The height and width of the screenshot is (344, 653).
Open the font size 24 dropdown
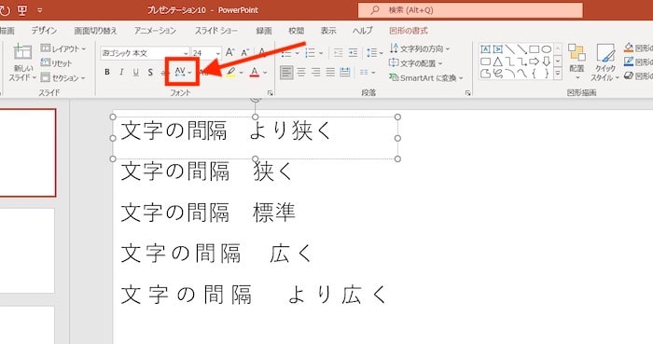click(217, 53)
